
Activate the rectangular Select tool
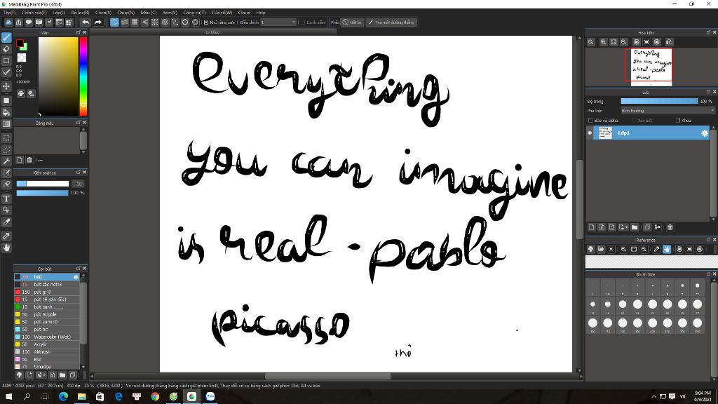tap(6, 138)
